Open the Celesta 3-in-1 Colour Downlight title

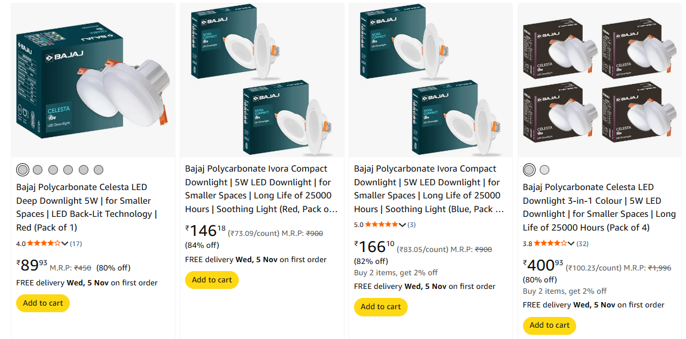pyautogui.click(x=599, y=207)
